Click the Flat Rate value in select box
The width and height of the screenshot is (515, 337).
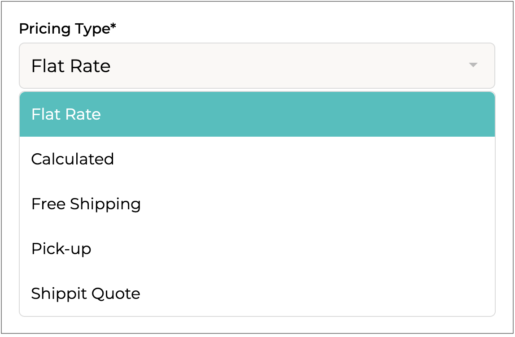pyautogui.click(x=71, y=66)
